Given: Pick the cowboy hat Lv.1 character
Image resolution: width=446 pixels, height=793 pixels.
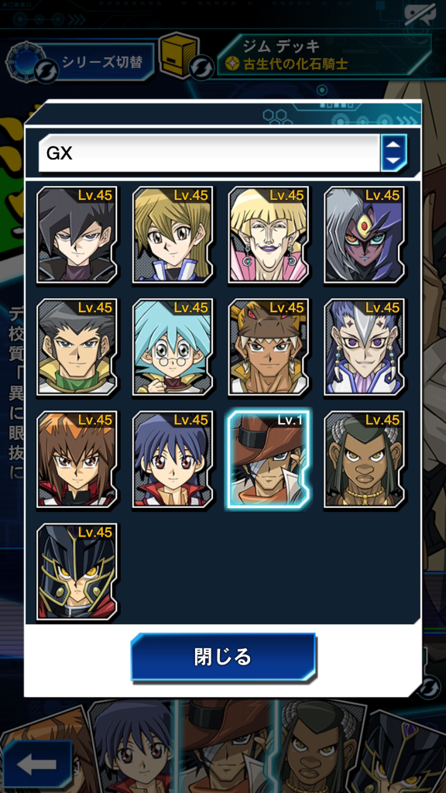Looking at the screenshot, I should (269, 459).
